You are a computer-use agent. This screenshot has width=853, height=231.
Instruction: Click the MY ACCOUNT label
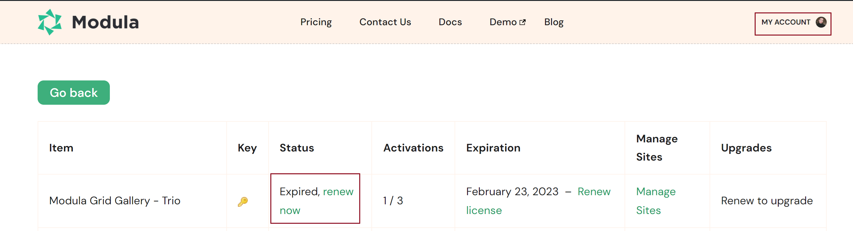pos(785,22)
